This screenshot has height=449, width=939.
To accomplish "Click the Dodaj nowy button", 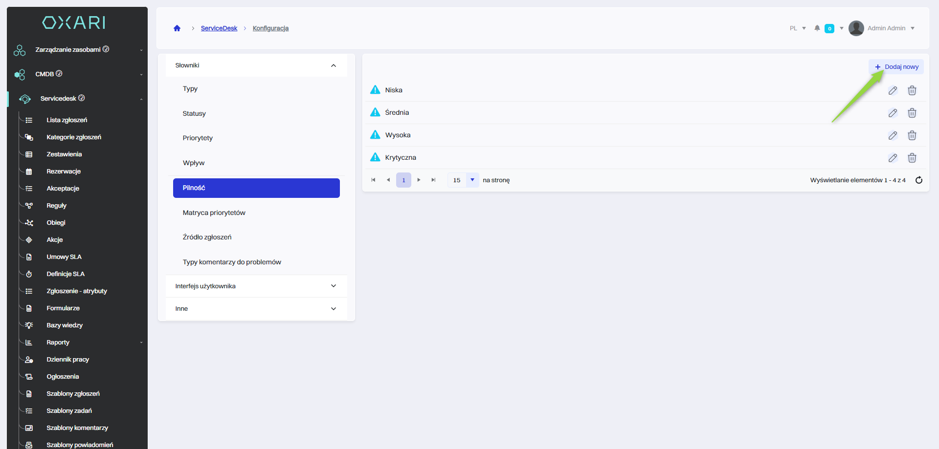I will [x=896, y=67].
